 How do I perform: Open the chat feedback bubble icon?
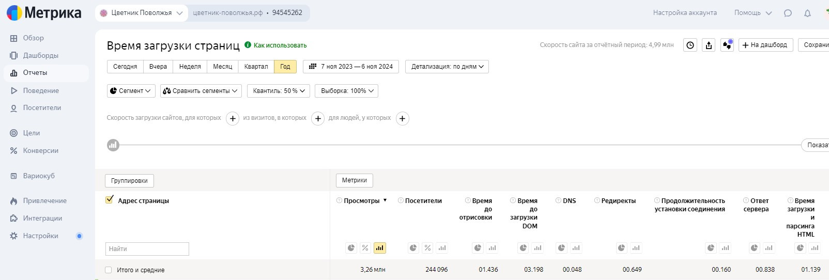(x=788, y=13)
